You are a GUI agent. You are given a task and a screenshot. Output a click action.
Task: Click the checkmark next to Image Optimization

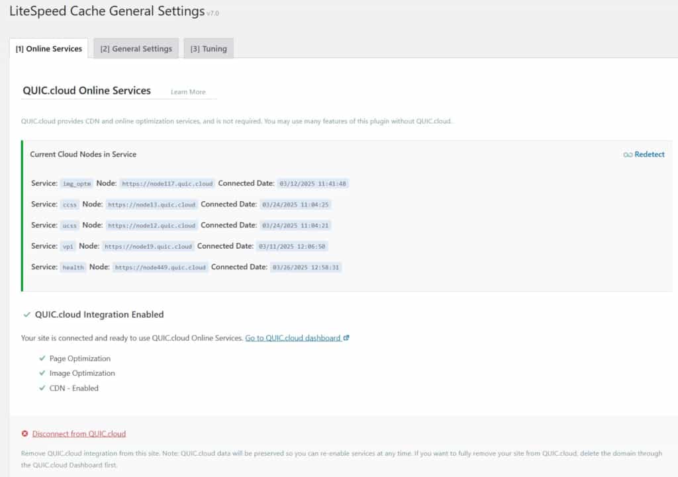[x=43, y=373]
